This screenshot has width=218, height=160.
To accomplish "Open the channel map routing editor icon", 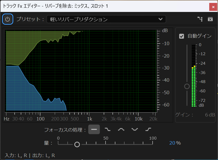I will [x=200, y=19].
